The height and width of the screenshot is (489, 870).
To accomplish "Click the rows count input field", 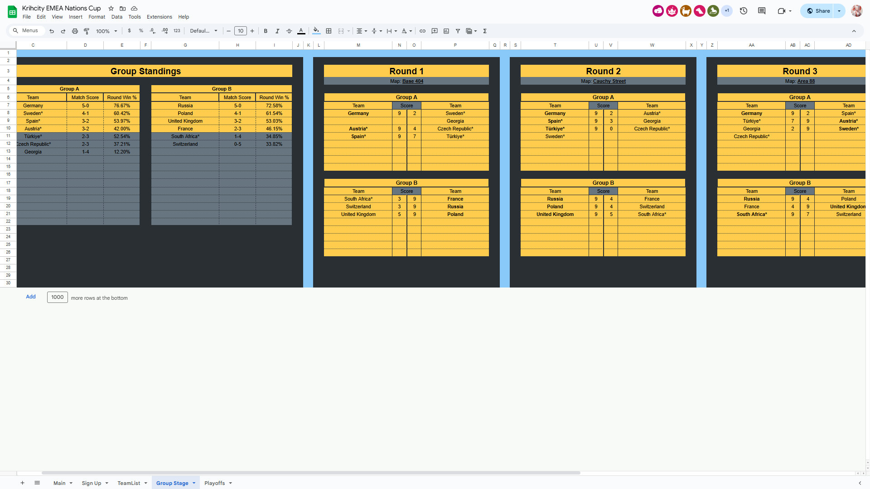I will [x=58, y=297].
